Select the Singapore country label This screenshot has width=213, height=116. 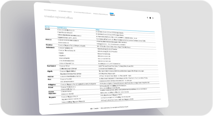click(x=52, y=97)
